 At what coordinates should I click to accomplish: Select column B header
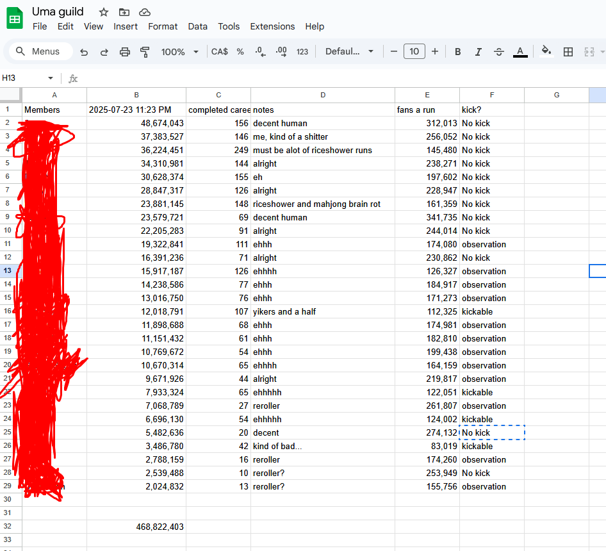136,95
